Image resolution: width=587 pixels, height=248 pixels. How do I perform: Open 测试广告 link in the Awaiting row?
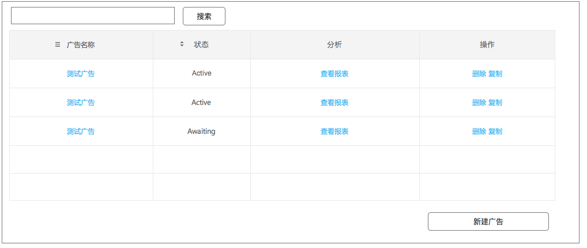[x=81, y=131]
